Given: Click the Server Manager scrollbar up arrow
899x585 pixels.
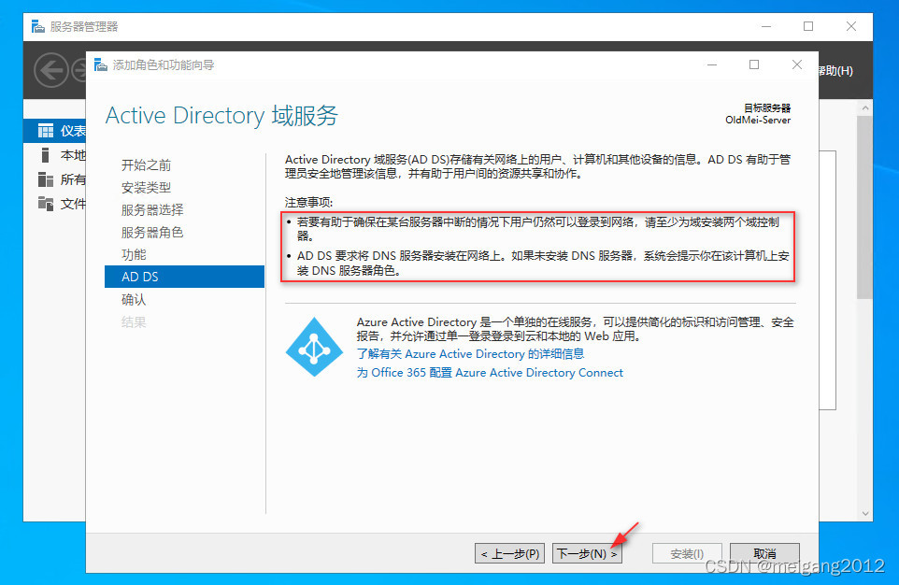Looking at the screenshot, I should click(x=865, y=107).
